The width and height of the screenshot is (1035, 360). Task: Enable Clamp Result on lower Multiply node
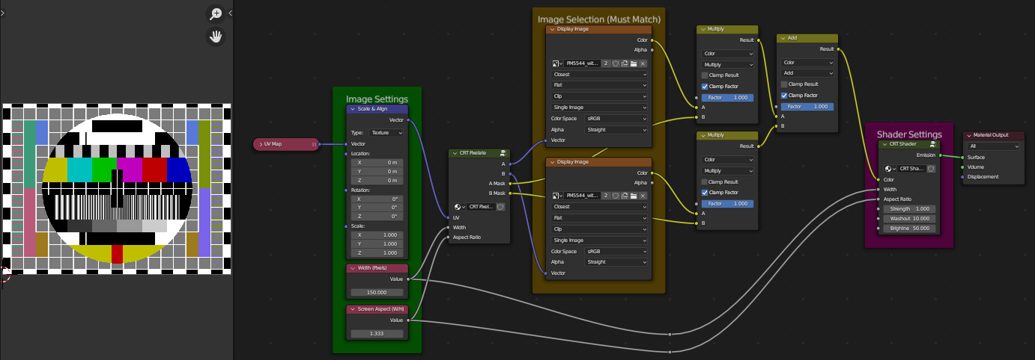tap(705, 182)
